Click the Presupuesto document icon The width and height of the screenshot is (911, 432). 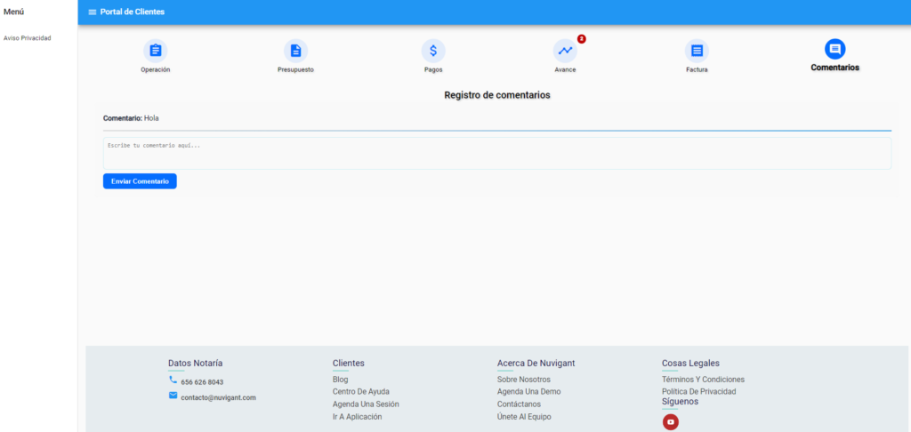pyautogui.click(x=295, y=51)
